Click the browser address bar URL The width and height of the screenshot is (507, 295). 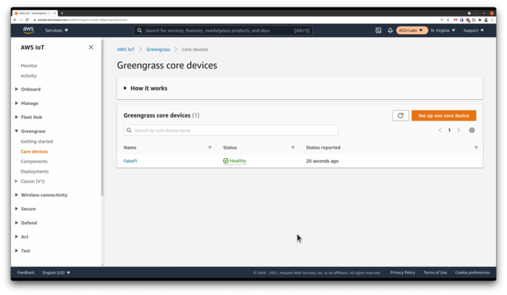click(83, 20)
